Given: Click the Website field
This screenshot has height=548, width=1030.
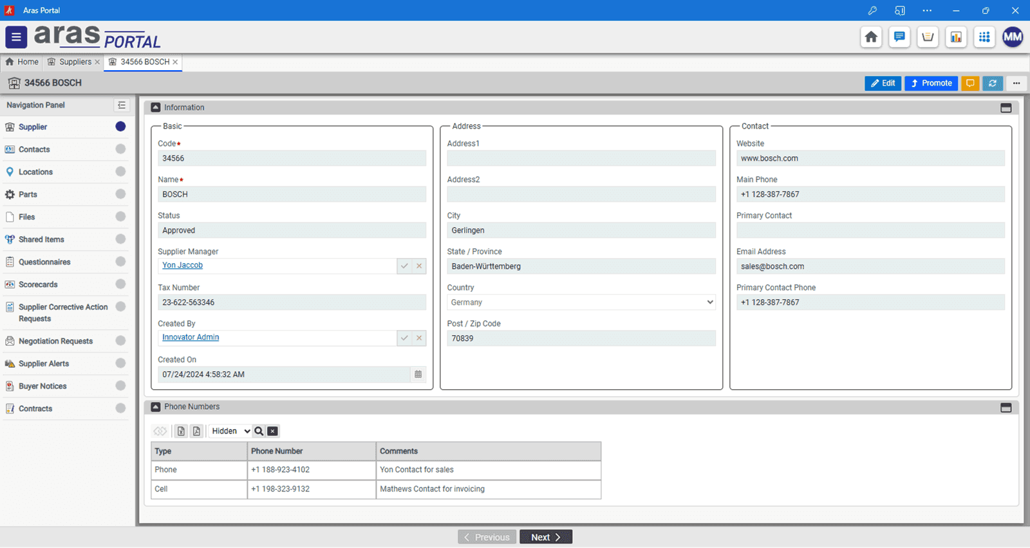Looking at the screenshot, I should click(x=870, y=158).
